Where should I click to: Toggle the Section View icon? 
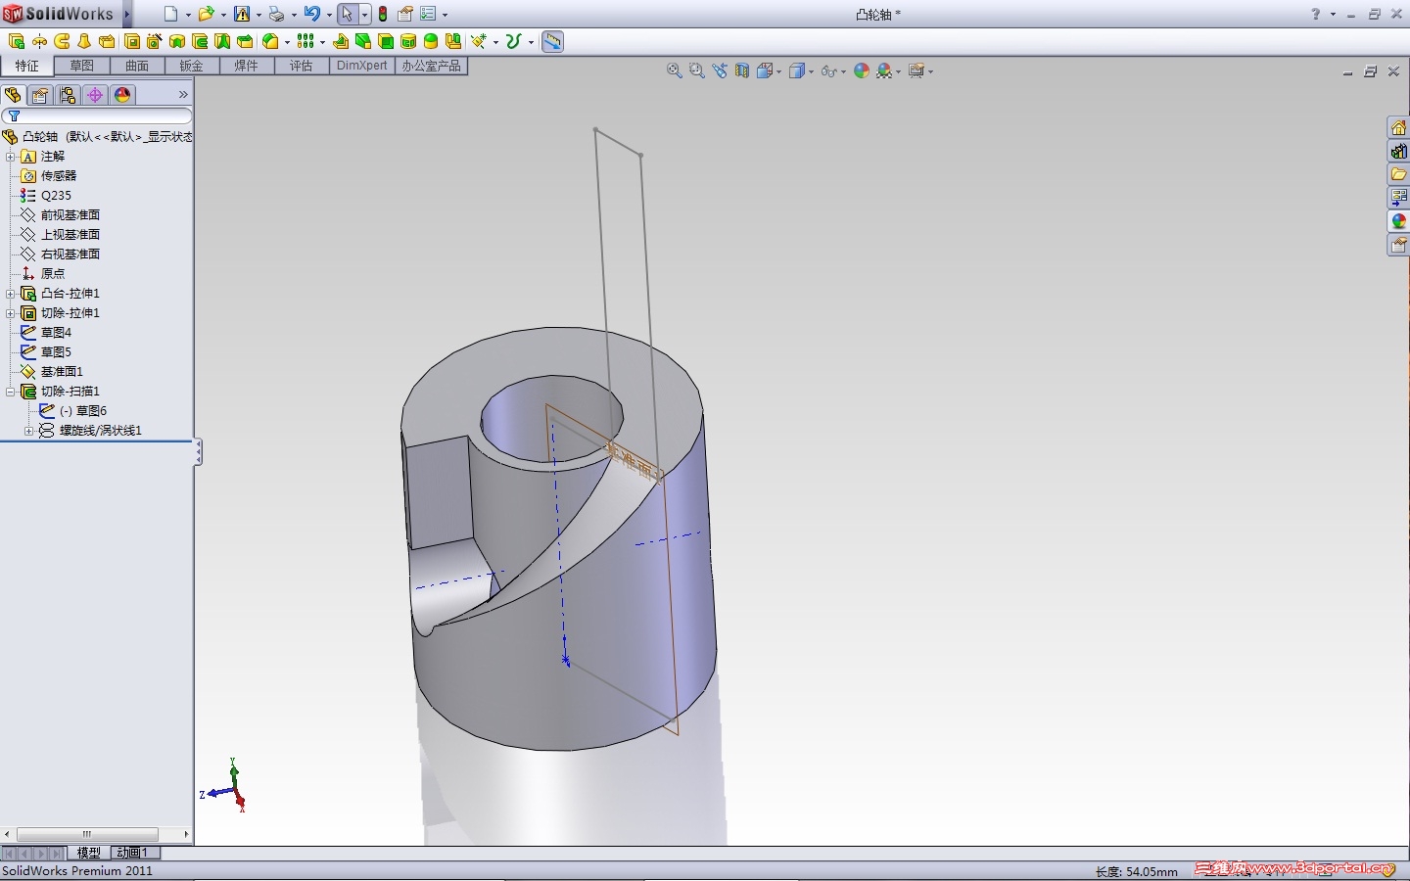coord(742,70)
